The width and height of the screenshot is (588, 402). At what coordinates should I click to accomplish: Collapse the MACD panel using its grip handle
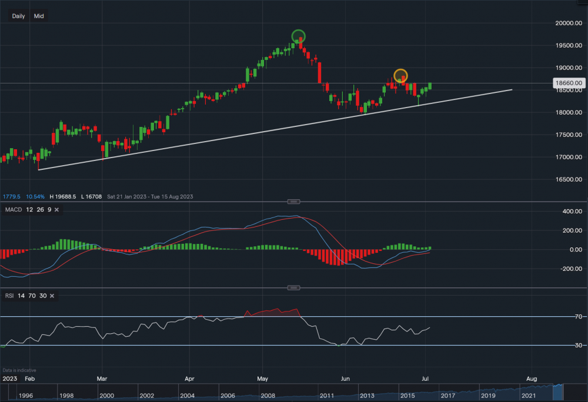pos(294,201)
